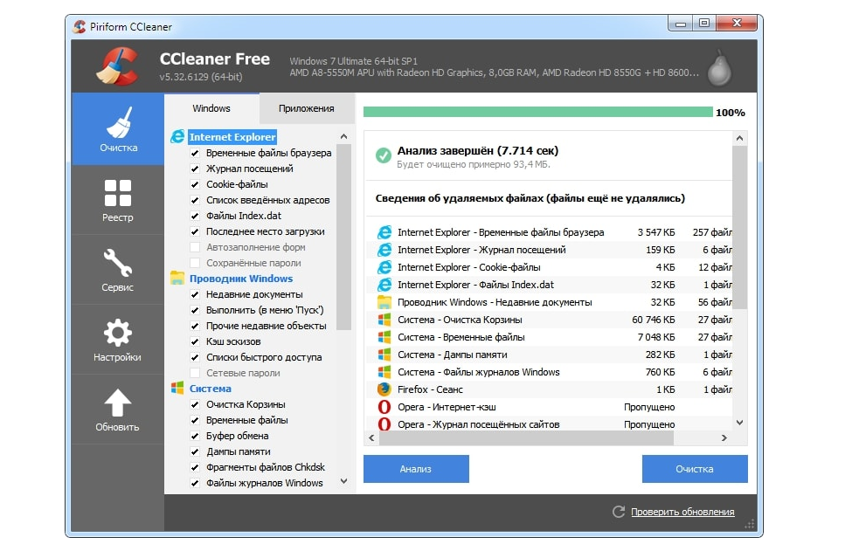Click the pear icon in header
Viewport: 845px width, 551px height.
click(719, 68)
